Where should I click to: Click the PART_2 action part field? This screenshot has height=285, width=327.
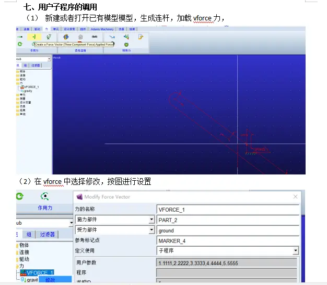coord(228,220)
